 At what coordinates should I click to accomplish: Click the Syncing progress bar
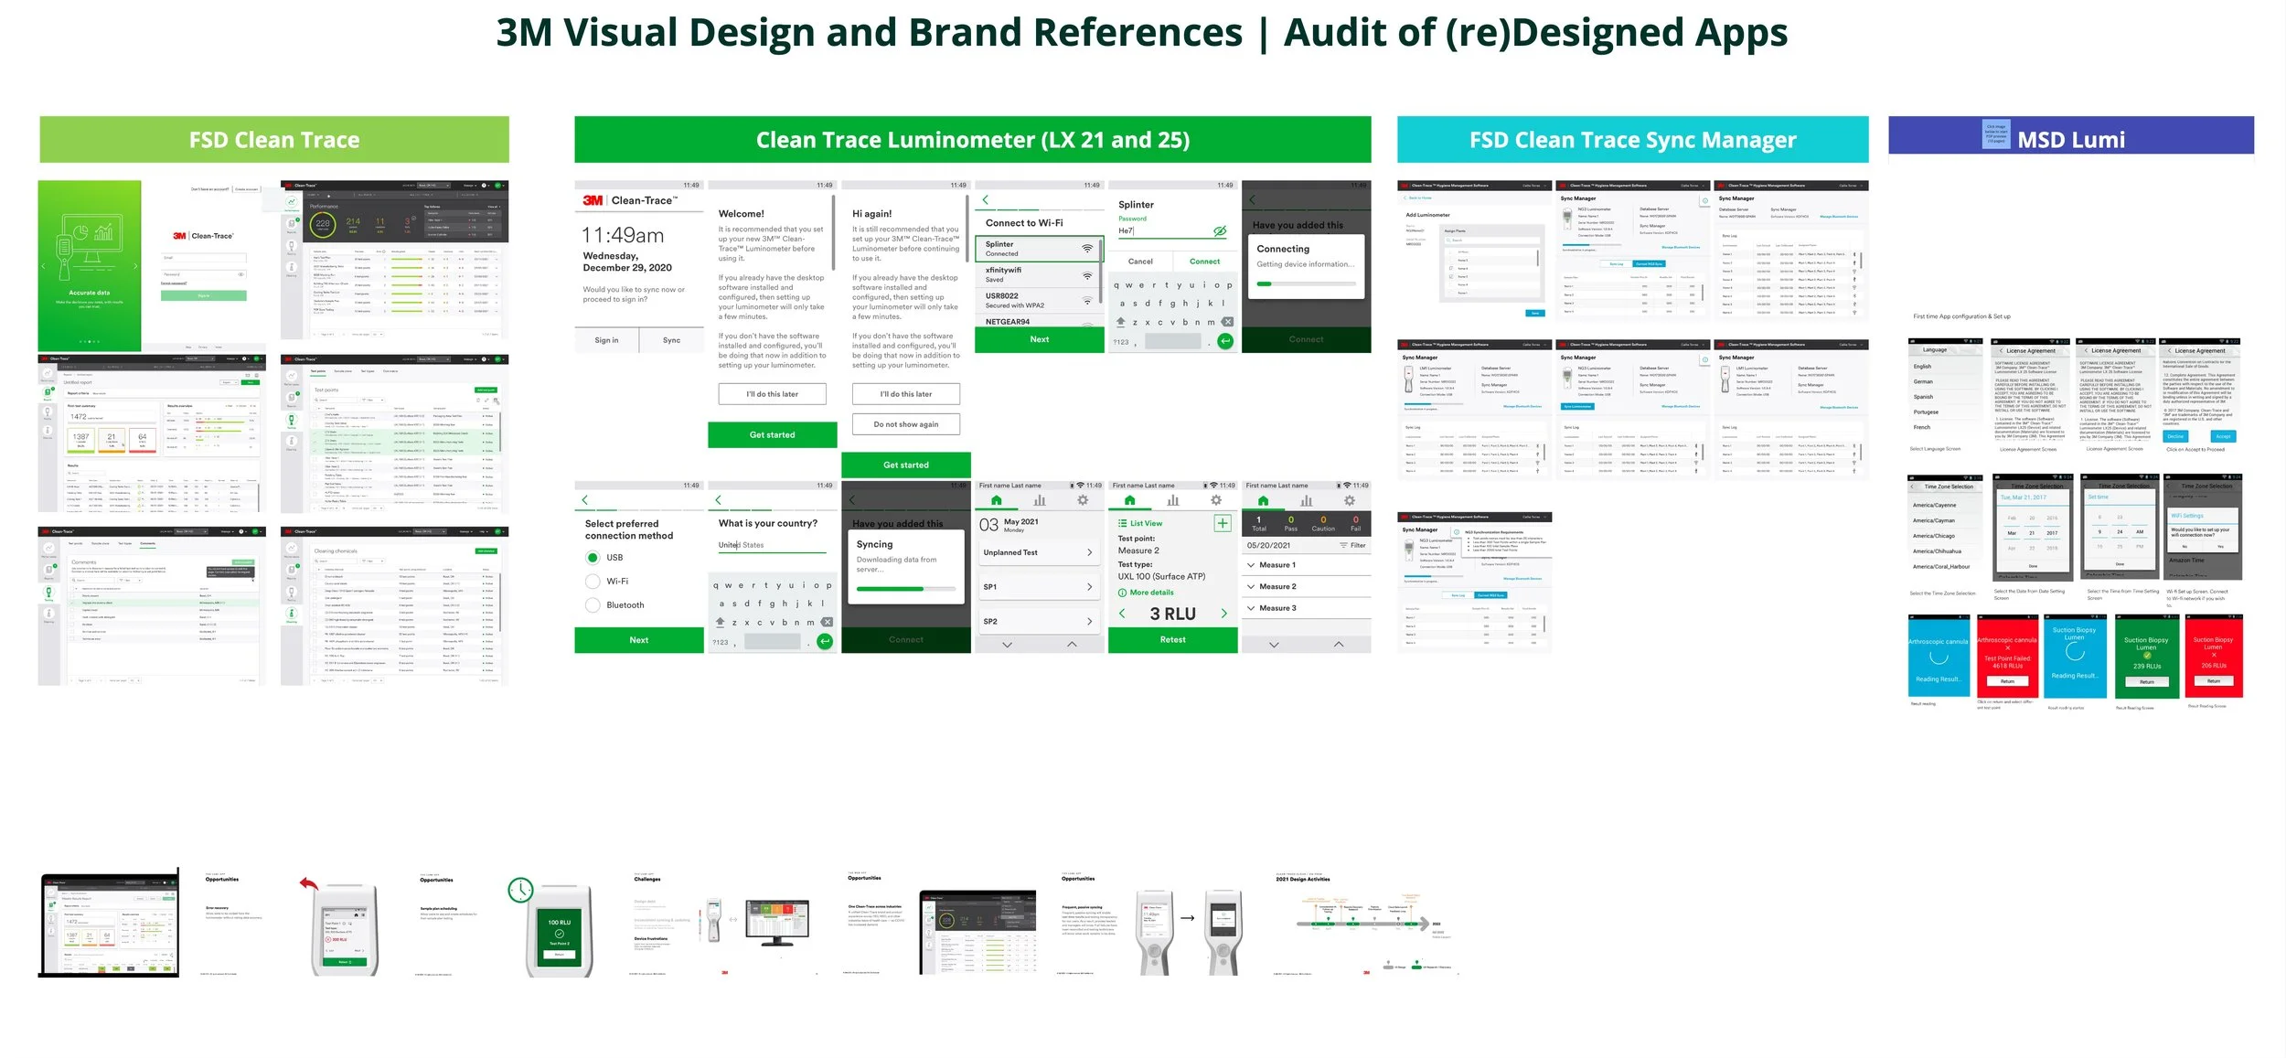point(905,589)
